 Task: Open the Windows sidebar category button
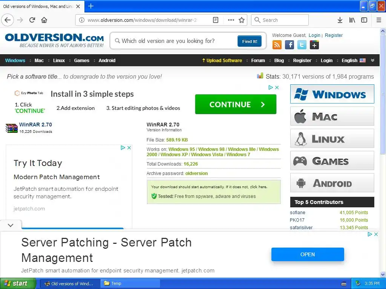(332, 94)
